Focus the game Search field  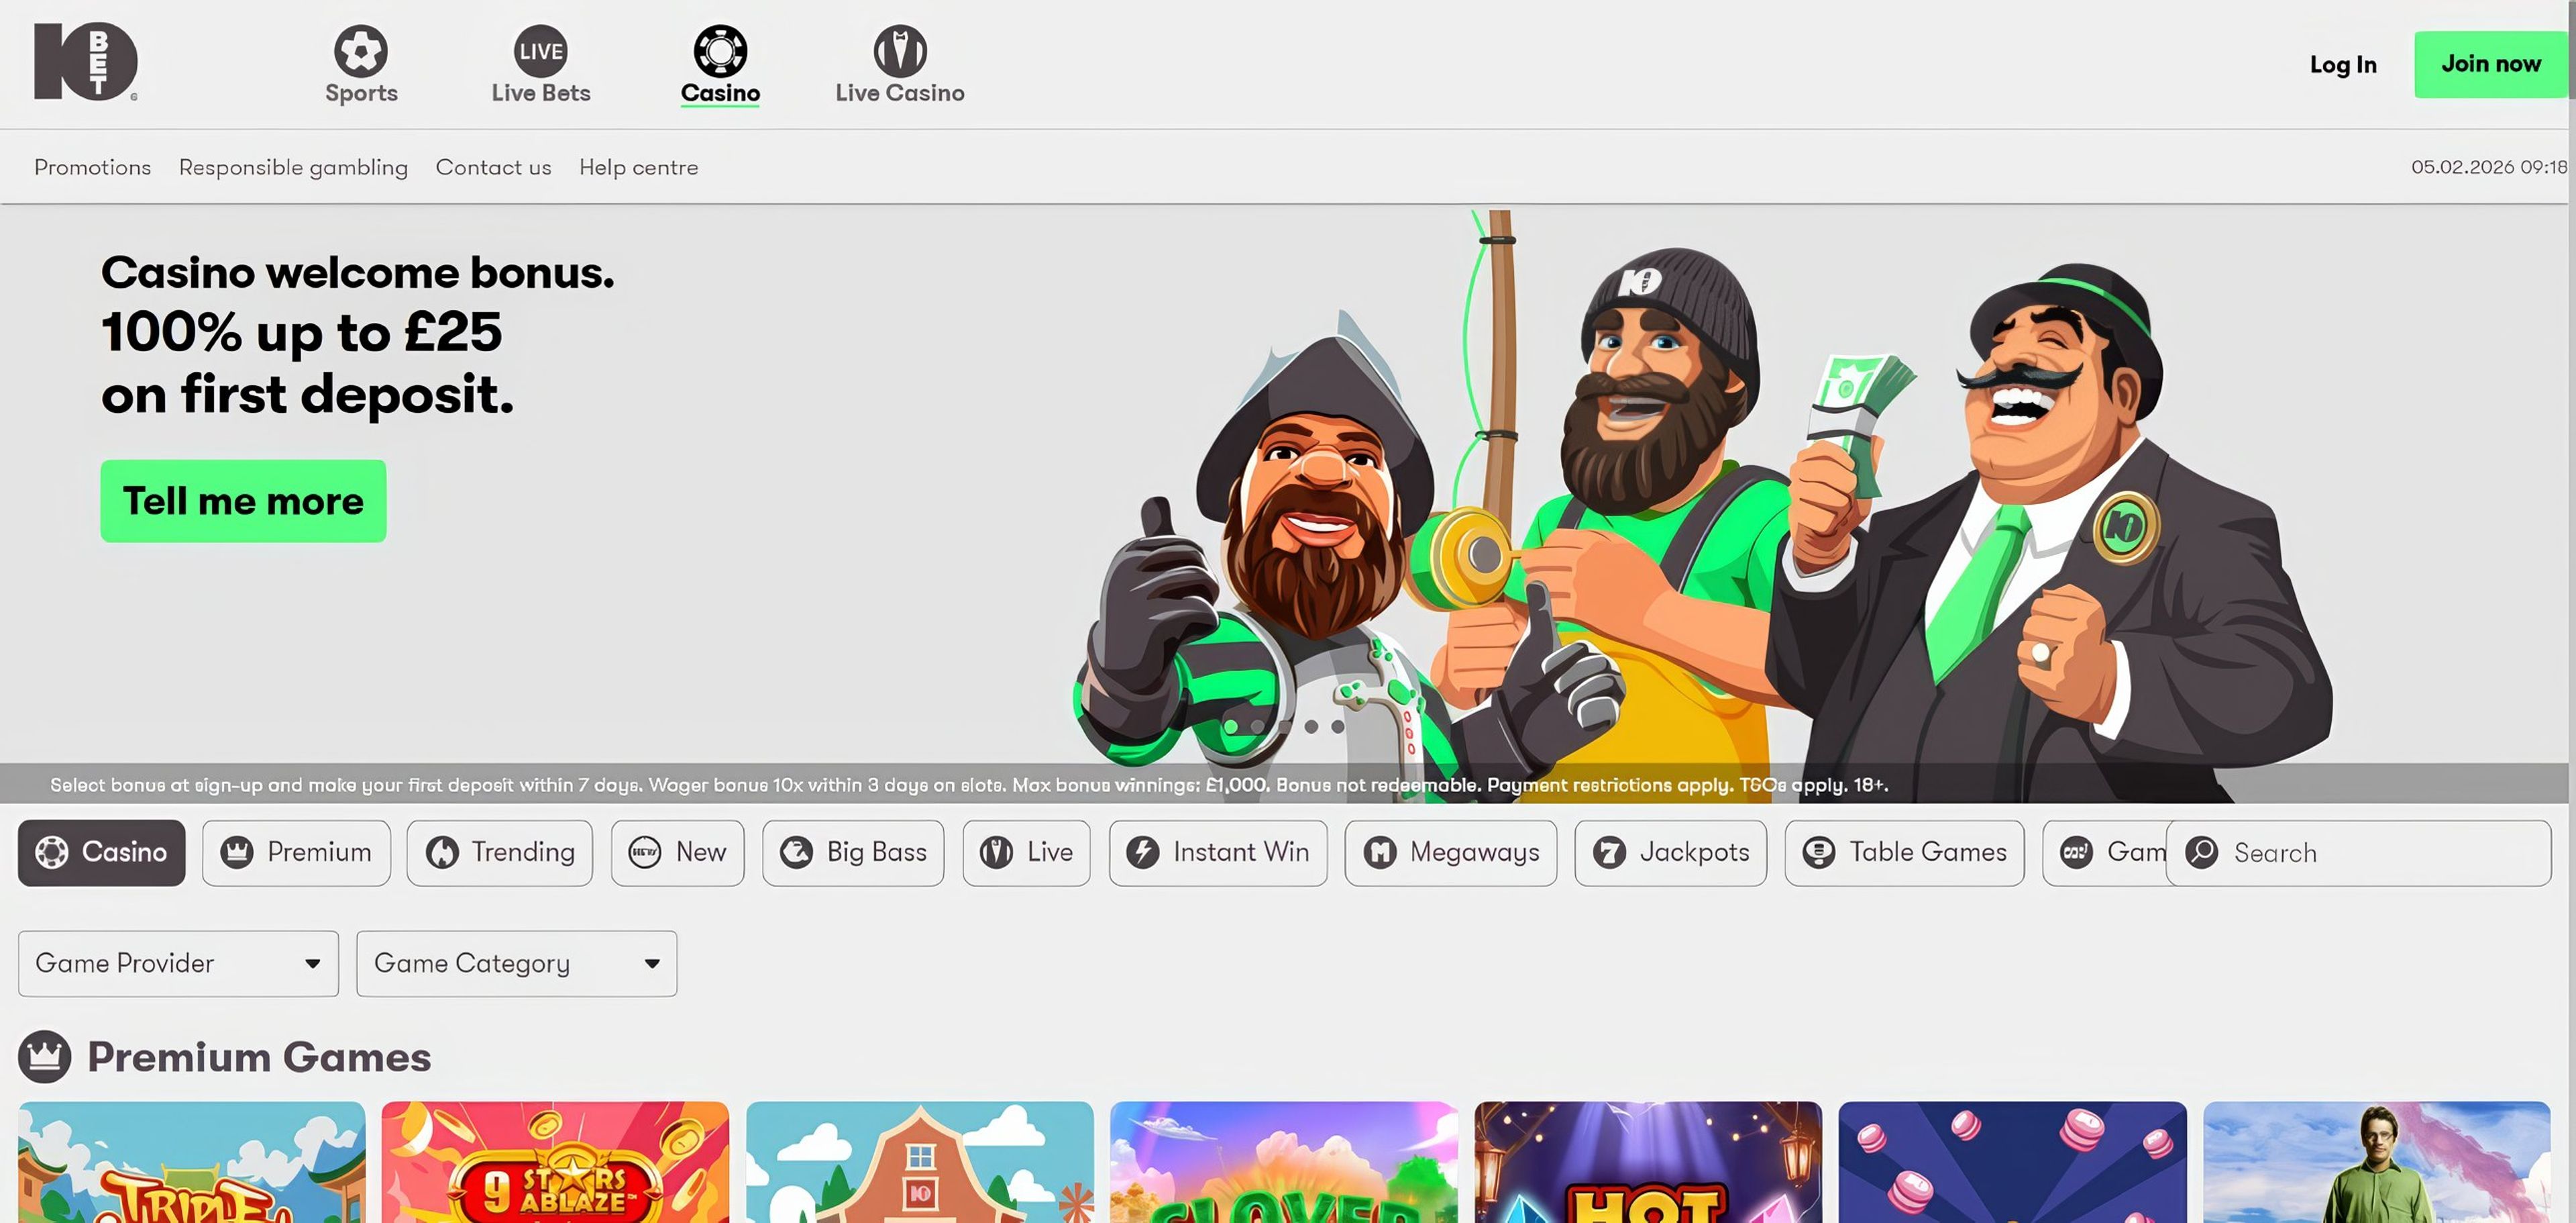coord(2359,852)
